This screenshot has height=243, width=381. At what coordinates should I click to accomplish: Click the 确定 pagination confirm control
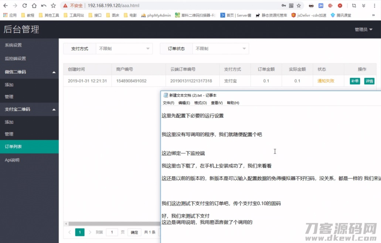click(134, 232)
